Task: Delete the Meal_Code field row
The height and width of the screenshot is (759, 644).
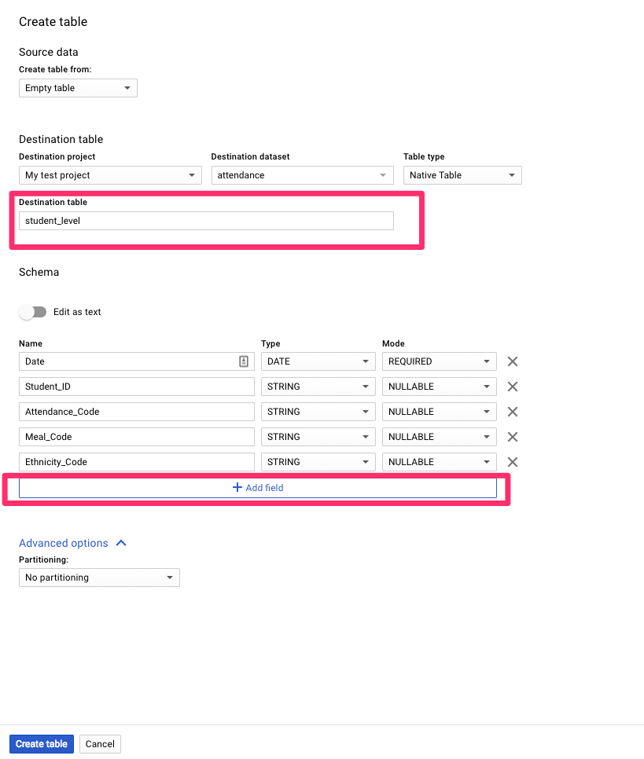Action: 512,437
